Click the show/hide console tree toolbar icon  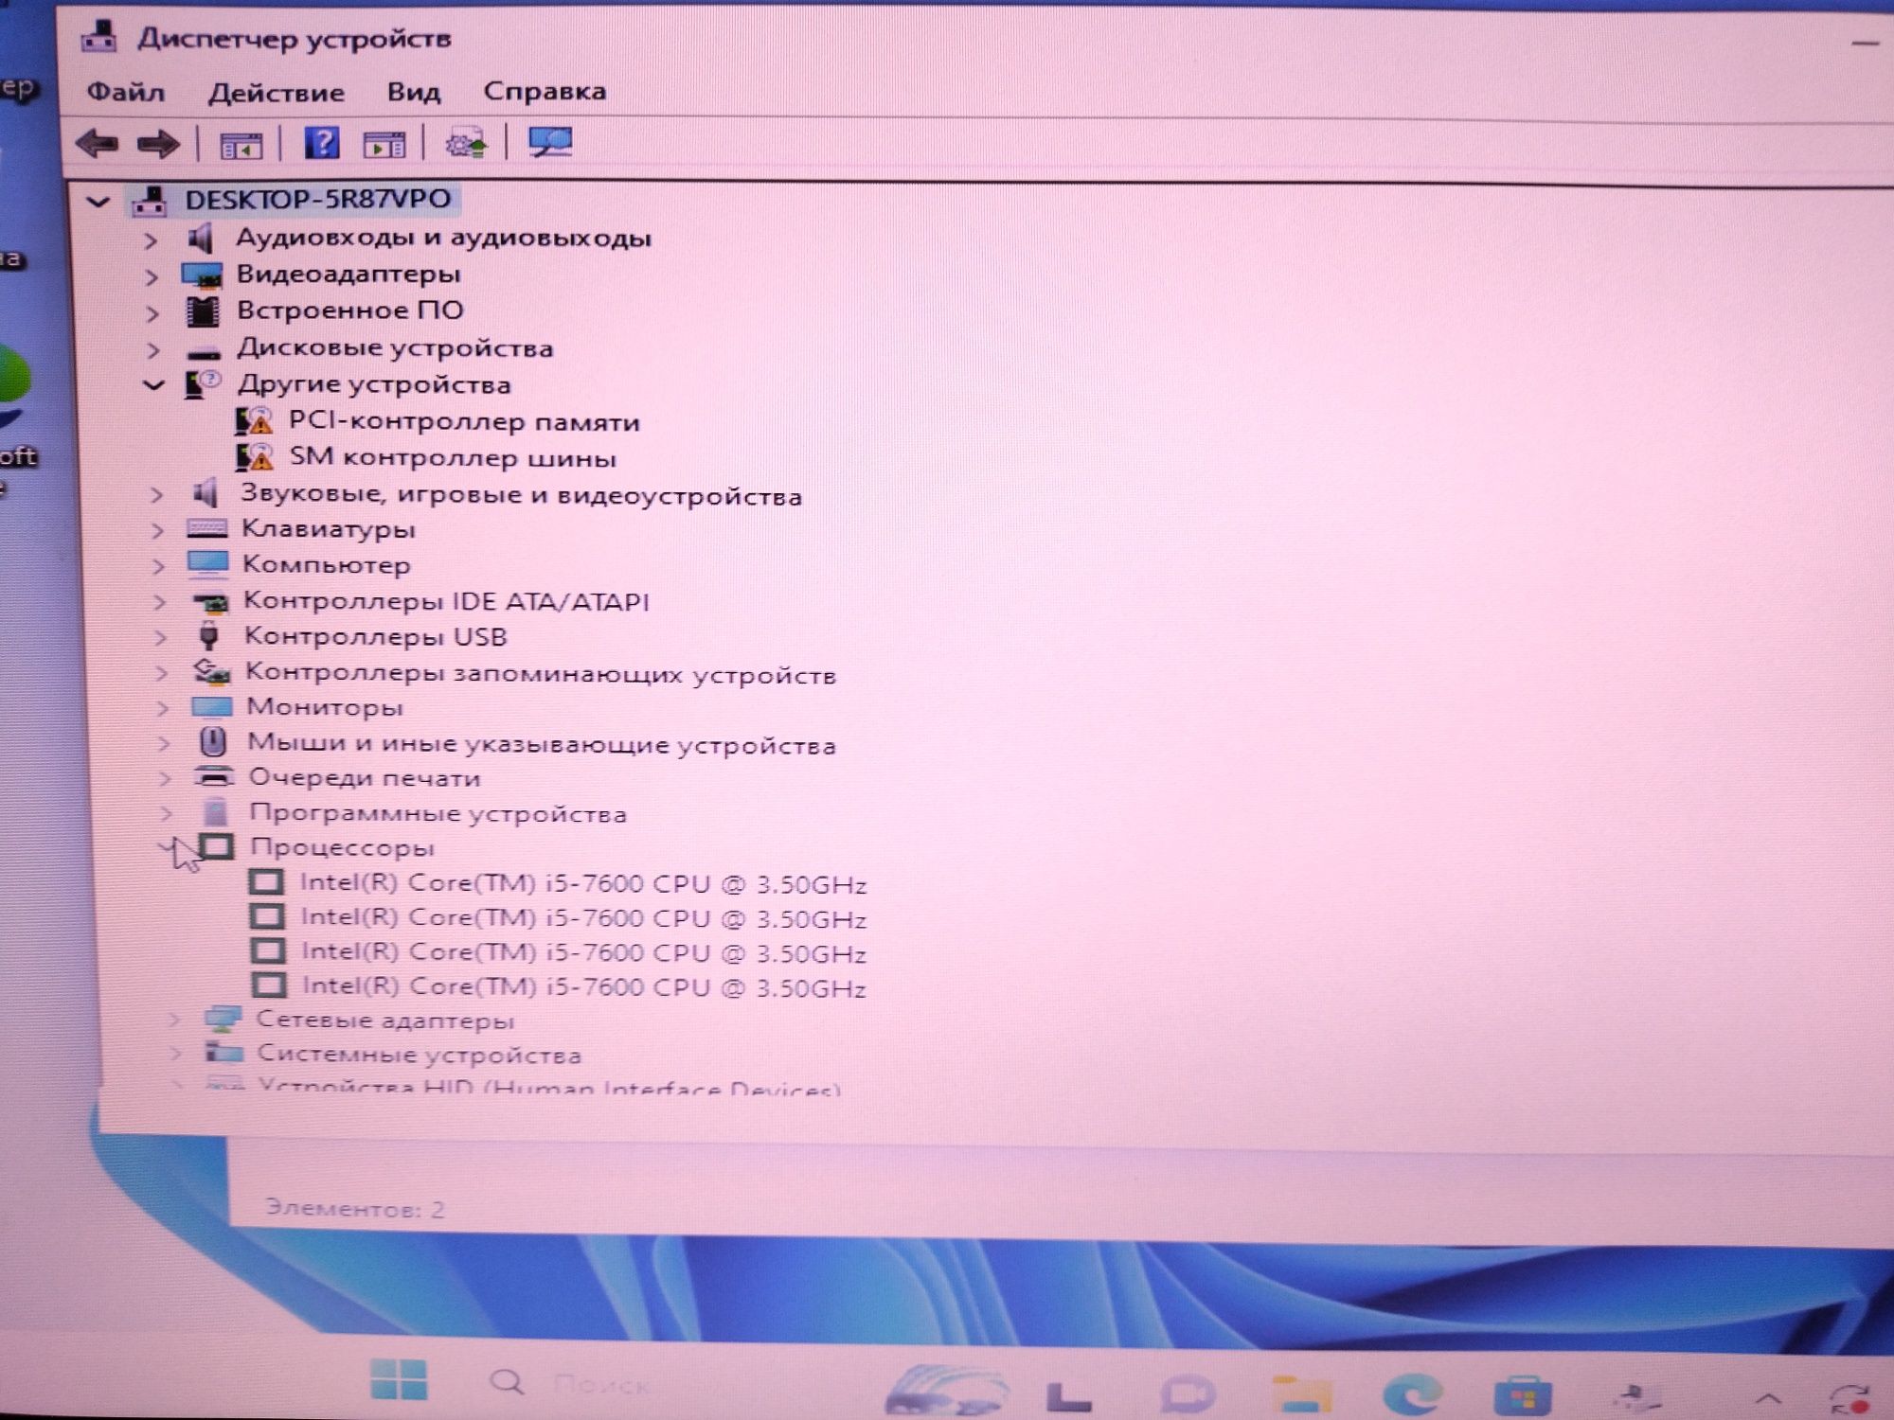241,145
